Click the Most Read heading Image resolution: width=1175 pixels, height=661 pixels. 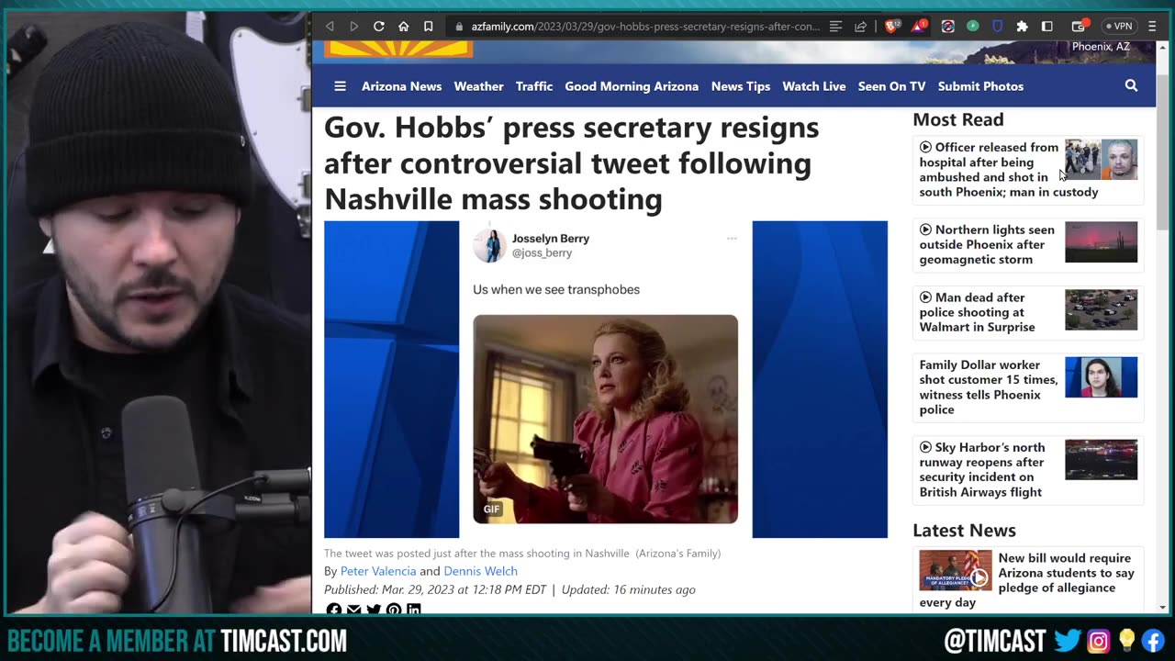tap(957, 119)
